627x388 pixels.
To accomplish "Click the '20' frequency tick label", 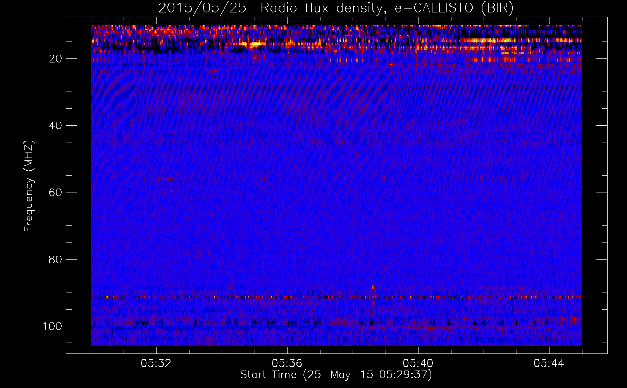I will click(56, 59).
